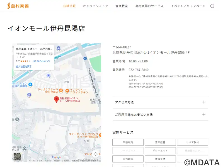This screenshot has height=167, width=223.
Task: Click キーボード ショートカット on map footer
Action: coord(40,161)
